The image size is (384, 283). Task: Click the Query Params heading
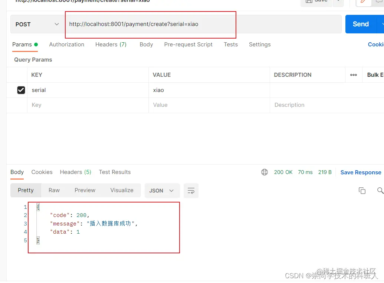coord(33,60)
